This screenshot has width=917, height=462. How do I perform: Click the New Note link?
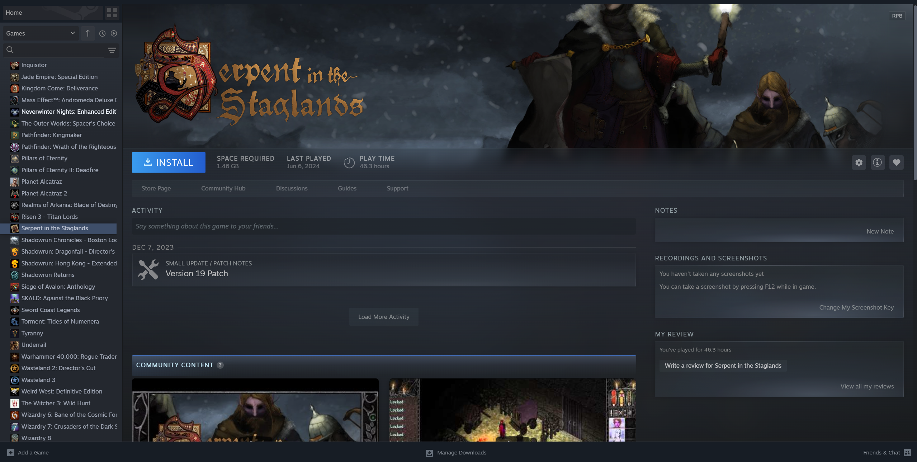pos(880,232)
